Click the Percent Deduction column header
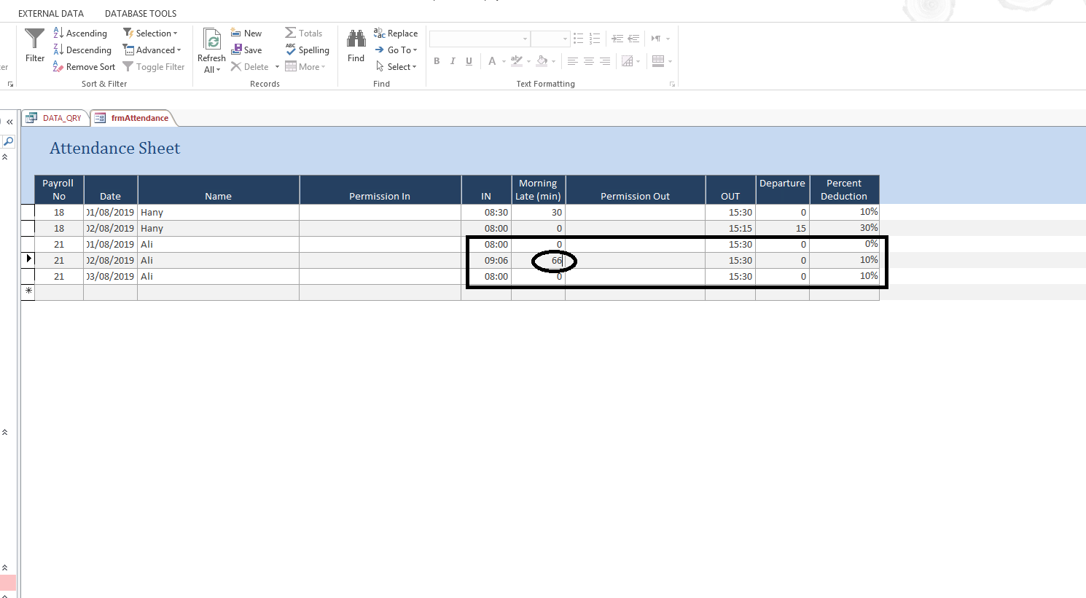Image resolution: width=1086 pixels, height=598 pixels. point(844,190)
